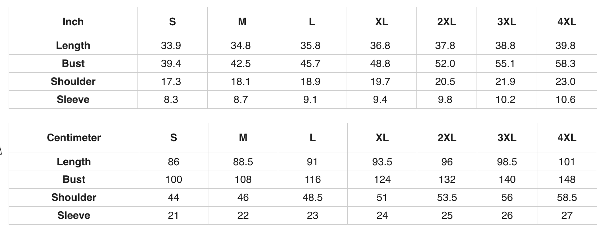Click the 100 bust value in centimeters
The height and width of the screenshot is (234, 609).
(x=173, y=180)
